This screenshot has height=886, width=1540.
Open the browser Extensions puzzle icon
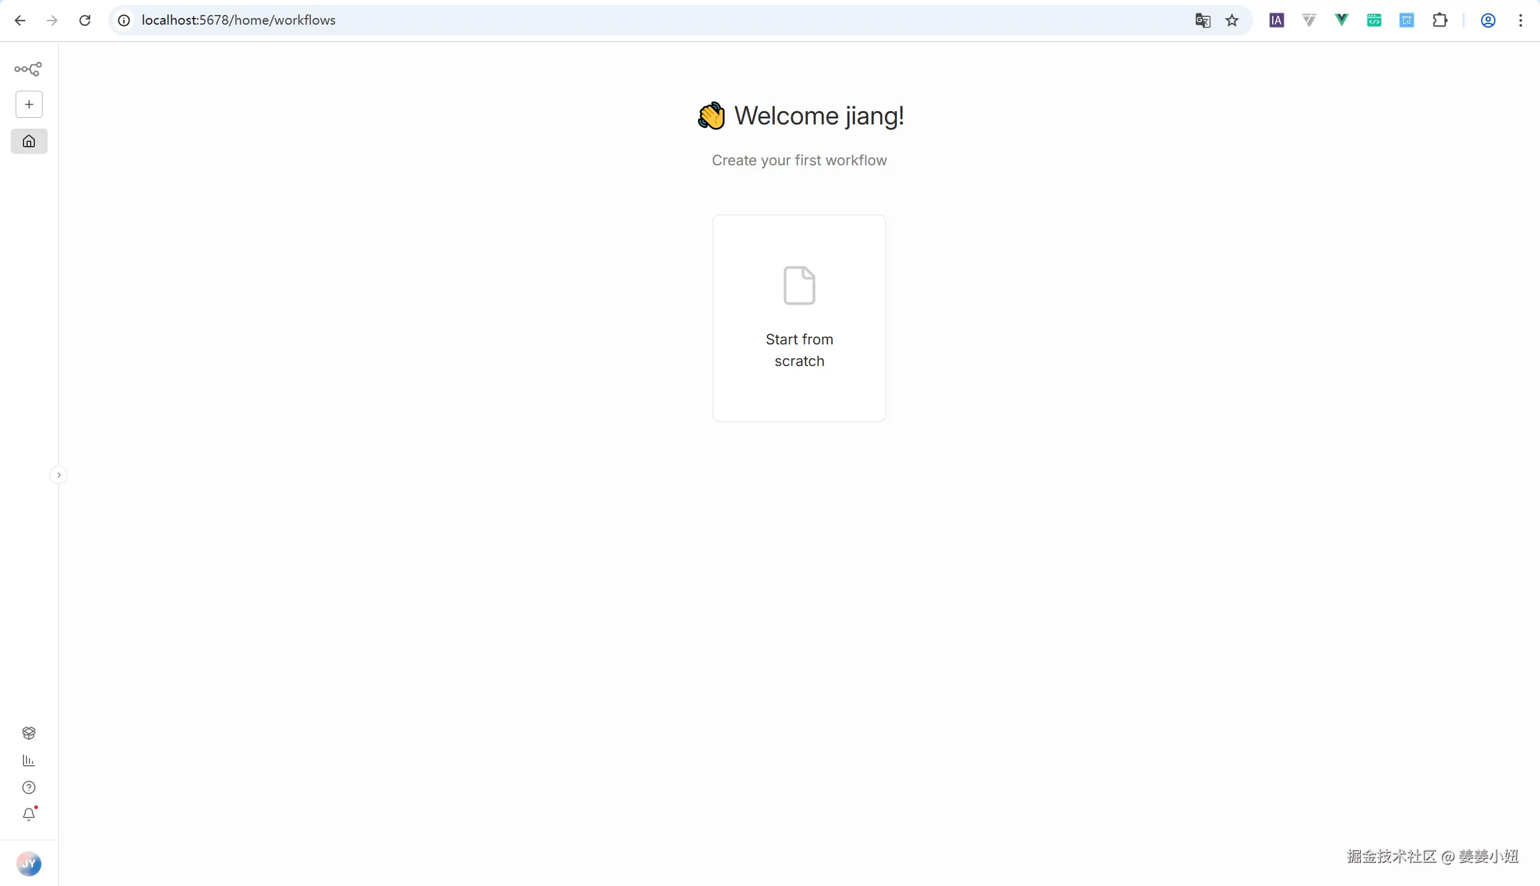1440,20
